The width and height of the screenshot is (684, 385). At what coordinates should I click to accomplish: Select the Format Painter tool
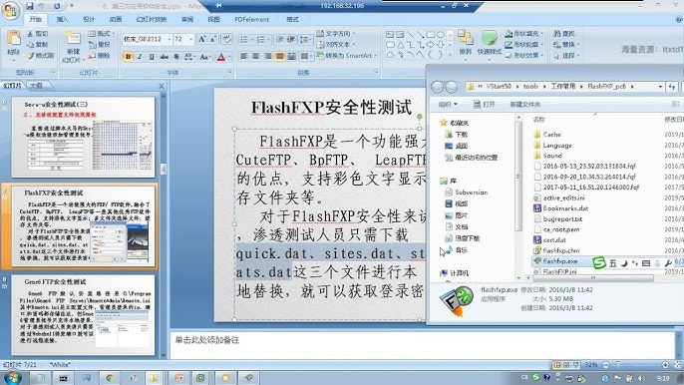40,56
